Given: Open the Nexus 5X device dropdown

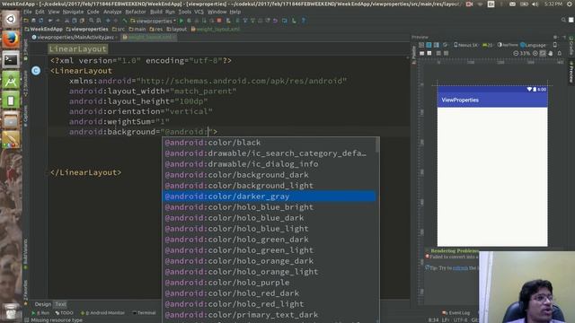Looking at the screenshot, I should 466,45.
